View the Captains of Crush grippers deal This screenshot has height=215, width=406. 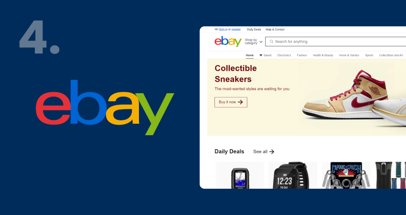point(346,175)
